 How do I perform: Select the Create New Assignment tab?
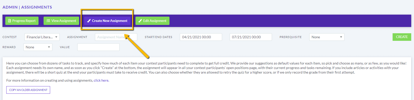click(x=107, y=21)
